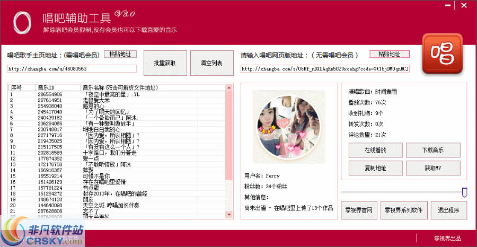The width and height of the screenshot is (477, 247).
Task: Click the 音乐ID column header
Action: 57,87
